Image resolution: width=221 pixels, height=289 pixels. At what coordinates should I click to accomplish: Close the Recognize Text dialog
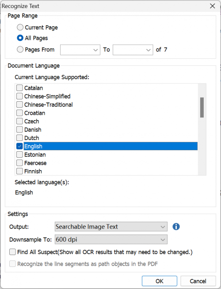(x=212, y=6)
